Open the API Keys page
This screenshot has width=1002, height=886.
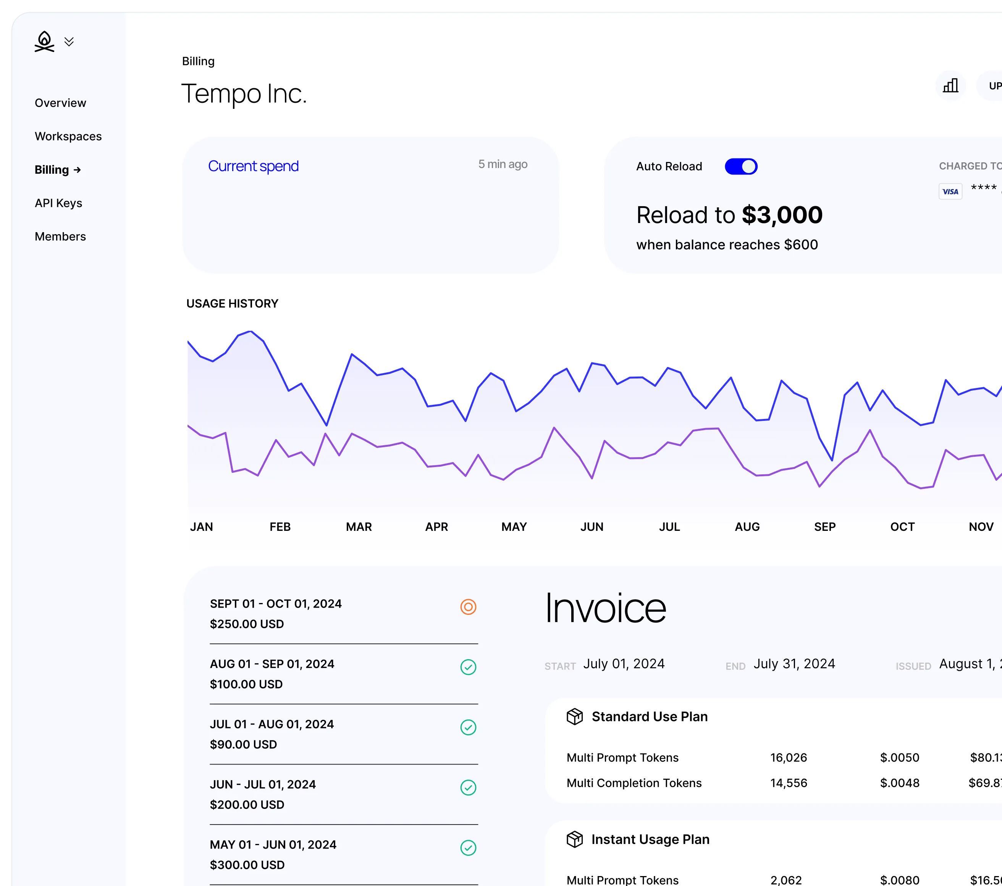[x=58, y=202]
